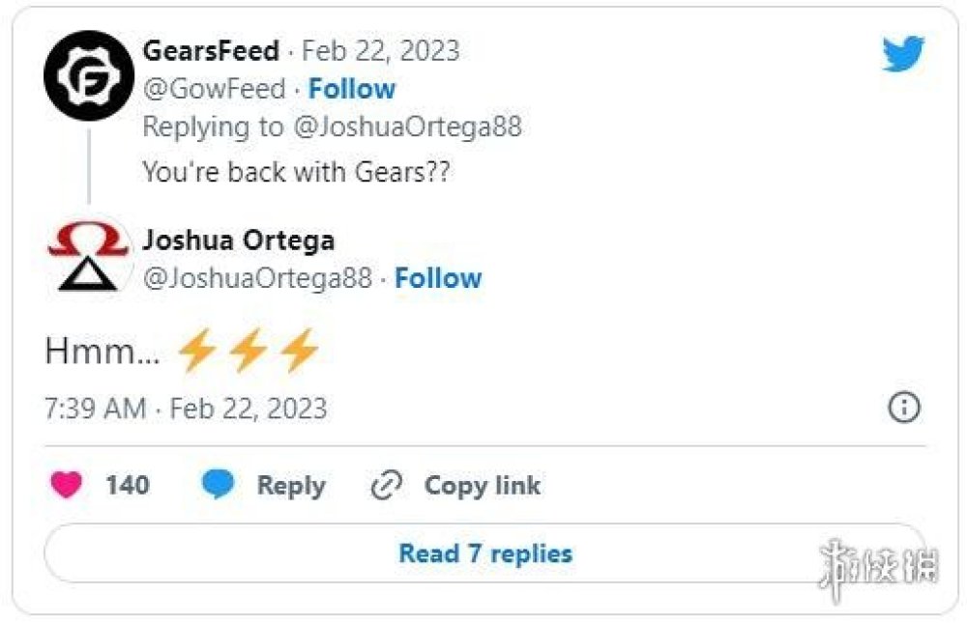The image size is (967, 623).
Task: Click the 140 likes count
Action: (x=128, y=485)
